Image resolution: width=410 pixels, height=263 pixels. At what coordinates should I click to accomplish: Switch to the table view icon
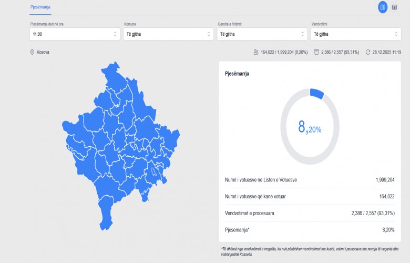point(395,7)
